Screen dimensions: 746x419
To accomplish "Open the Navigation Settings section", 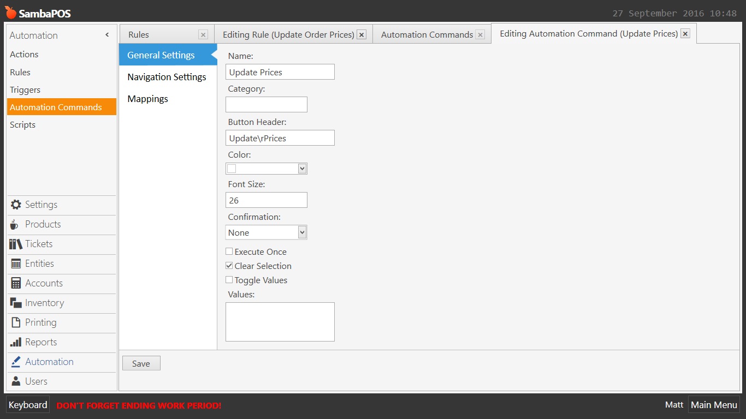I will 167,77.
